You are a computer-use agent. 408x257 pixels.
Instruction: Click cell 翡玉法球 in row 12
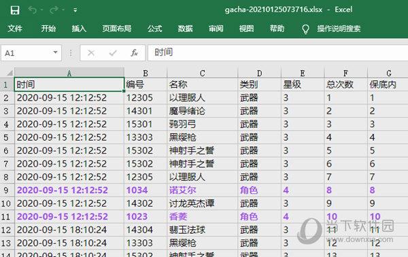202,230
